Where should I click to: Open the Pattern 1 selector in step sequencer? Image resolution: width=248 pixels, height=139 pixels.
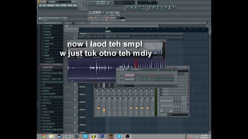pyautogui.click(x=137, y=69)
